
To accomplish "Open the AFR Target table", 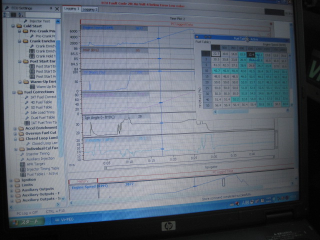I will (x=32, y=164).
